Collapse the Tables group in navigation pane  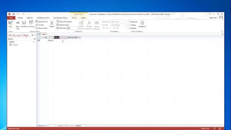pos(34,42)
